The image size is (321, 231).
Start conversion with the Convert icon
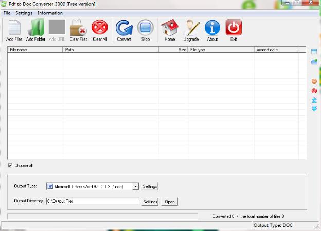pos(124,27)
